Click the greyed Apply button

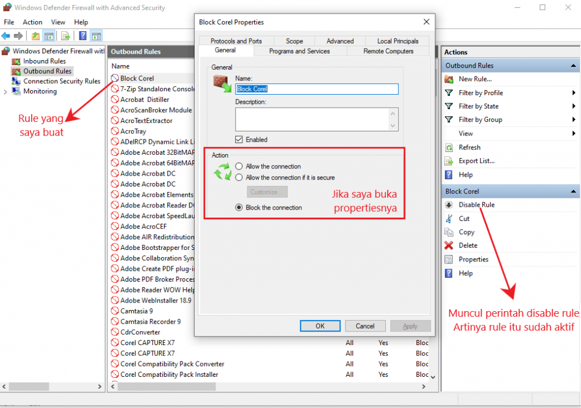pos(410,326)
